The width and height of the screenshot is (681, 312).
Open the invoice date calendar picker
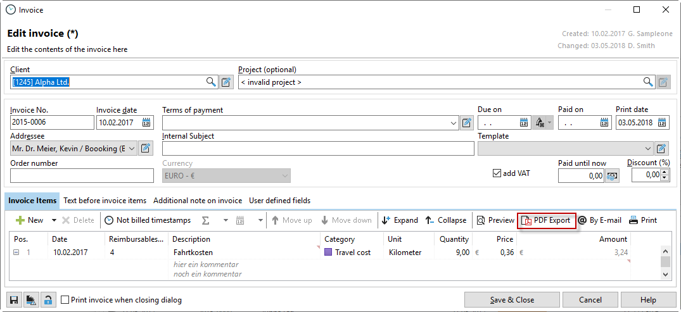(146, 123)
